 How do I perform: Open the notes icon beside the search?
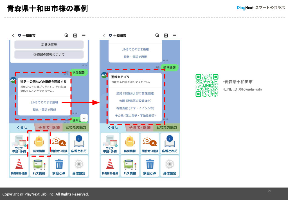[75, 35]
